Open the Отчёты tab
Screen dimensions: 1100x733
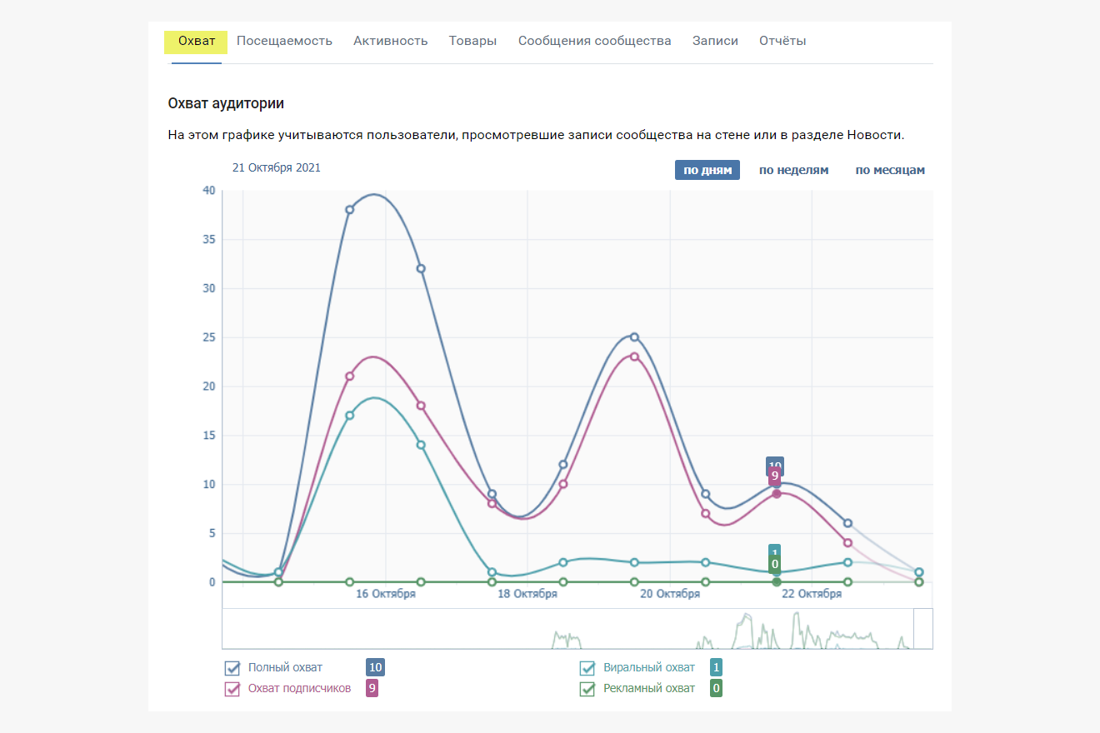(x=782, y=41)
